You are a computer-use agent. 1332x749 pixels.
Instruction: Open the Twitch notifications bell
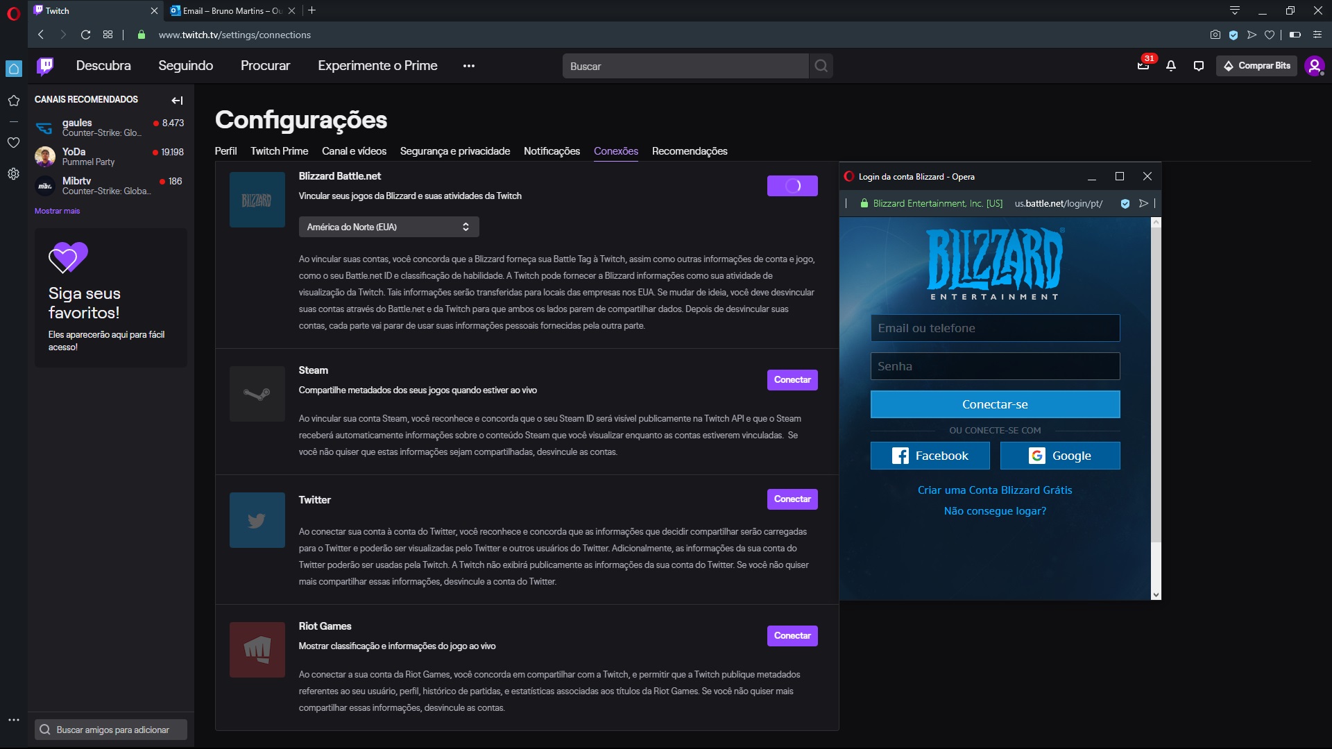1170,66
